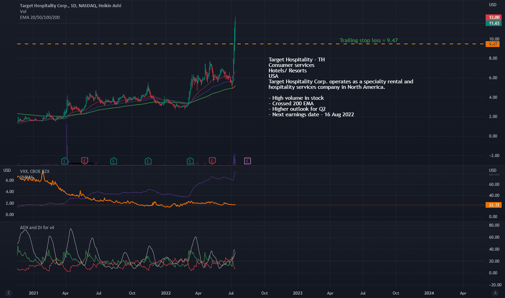This screenshot has height=298, width=505.
Task: Click the circular A auto-scale icon
Action: tap(495, 293)
